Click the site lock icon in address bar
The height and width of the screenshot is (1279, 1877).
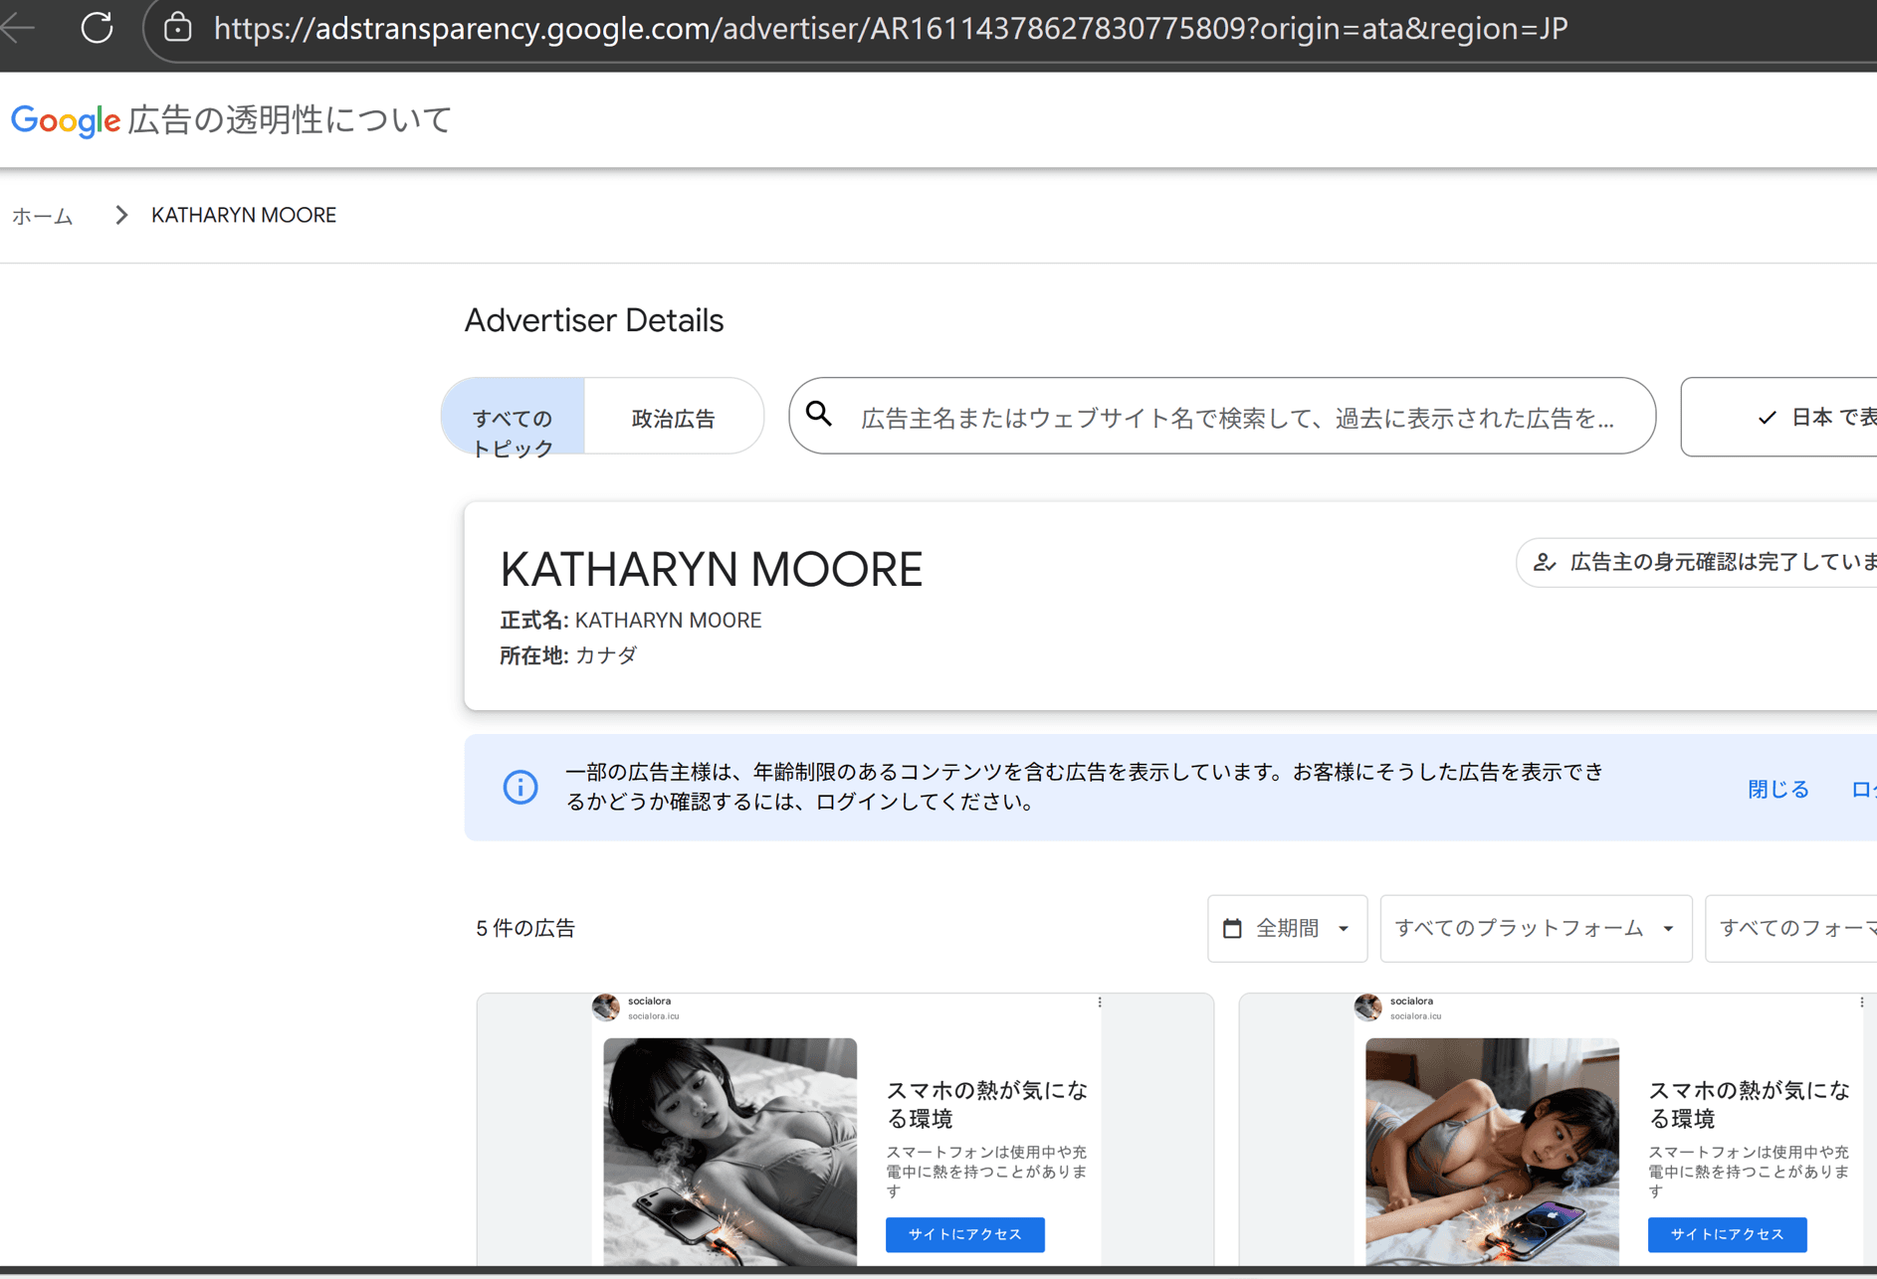[x=177, y=27]
